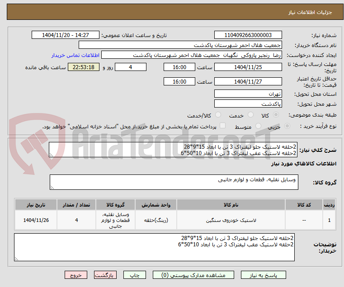The width and height of the screenshot is (344, 287).
Task: Click the واحد شمارش column header
Action: point(156,204)
